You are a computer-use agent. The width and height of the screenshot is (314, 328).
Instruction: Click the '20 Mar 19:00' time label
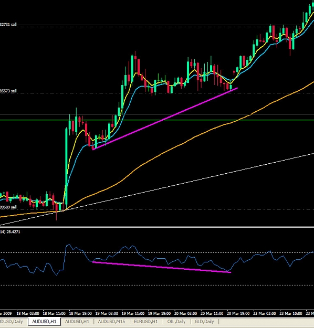click(238, 313)
